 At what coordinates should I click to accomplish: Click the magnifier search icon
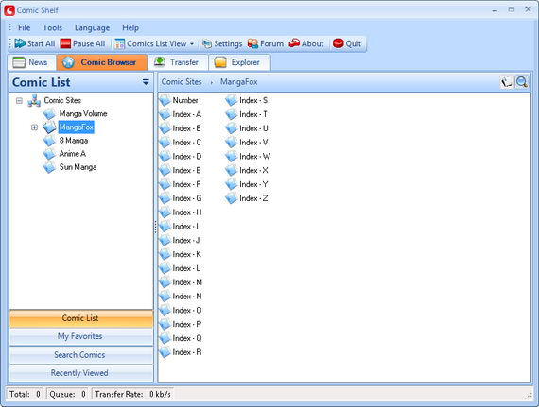click(x=522, y=82)
